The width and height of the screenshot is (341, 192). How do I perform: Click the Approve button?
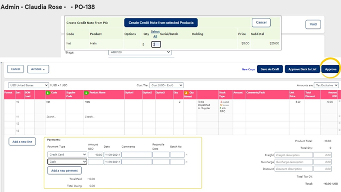point(331,69)
